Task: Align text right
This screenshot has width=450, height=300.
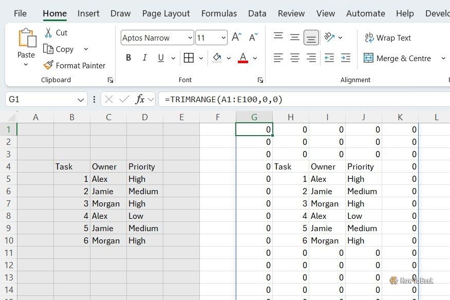Action: point(311,58)
